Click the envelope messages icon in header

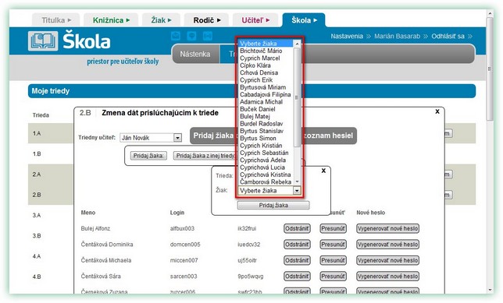click(x=176, y=36)
